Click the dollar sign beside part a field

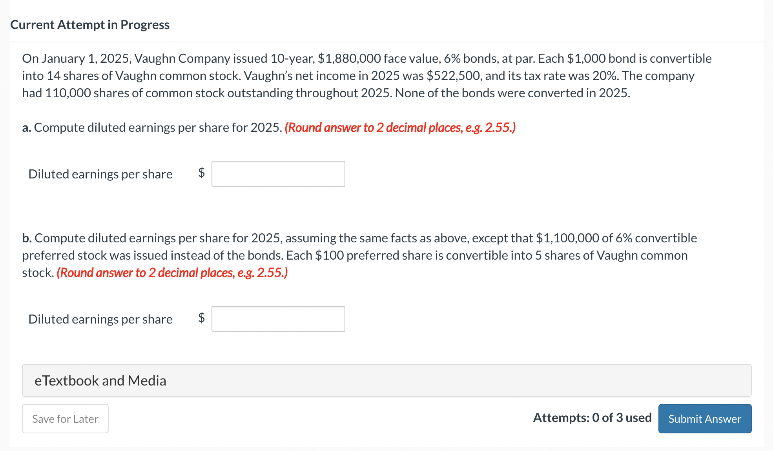(201, 172)
